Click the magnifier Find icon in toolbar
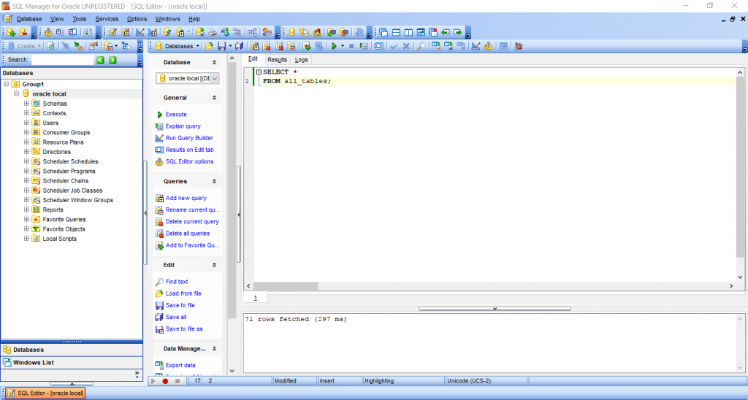This screenshot has width=748, height=400. click(x=420, y=46)
